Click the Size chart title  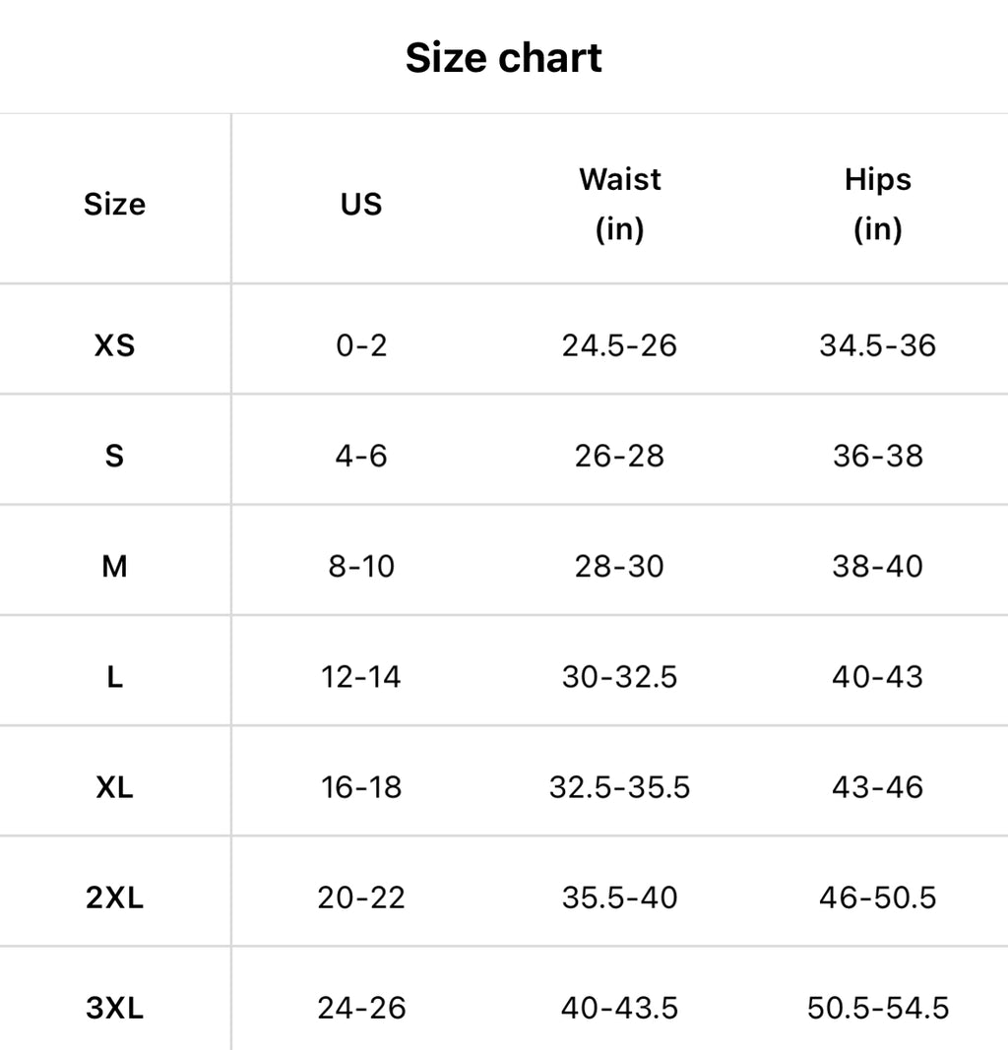click(503, 58)
